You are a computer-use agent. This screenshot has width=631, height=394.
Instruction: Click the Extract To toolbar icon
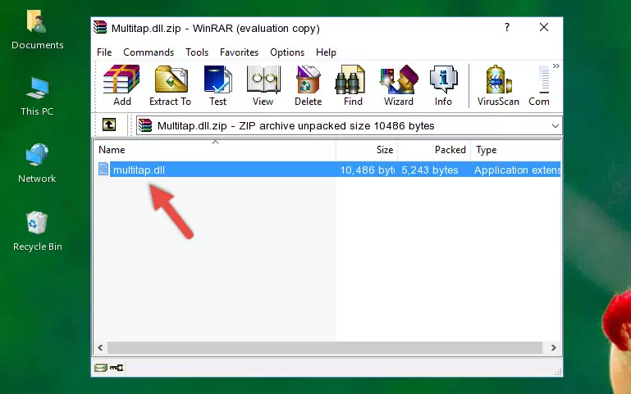pos(170,85)
